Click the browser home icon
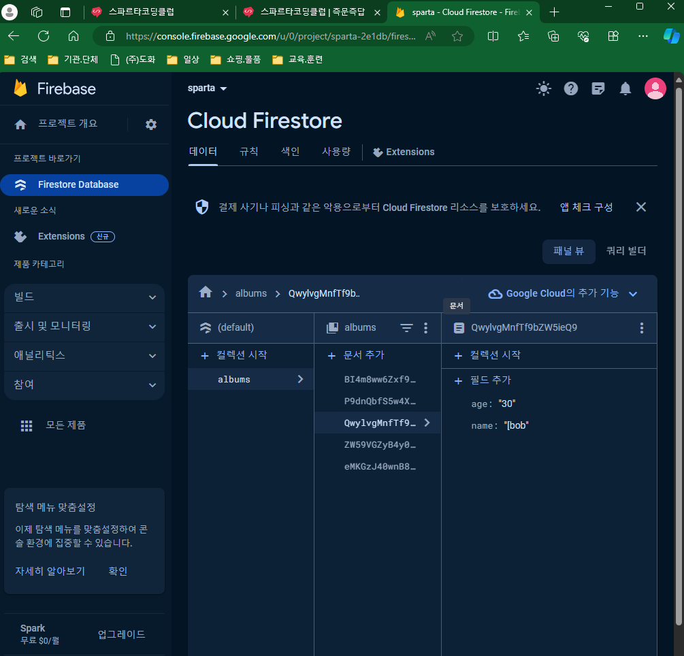Image resolution: width=684 pixels, height=656 pixels. click(74, 36)
